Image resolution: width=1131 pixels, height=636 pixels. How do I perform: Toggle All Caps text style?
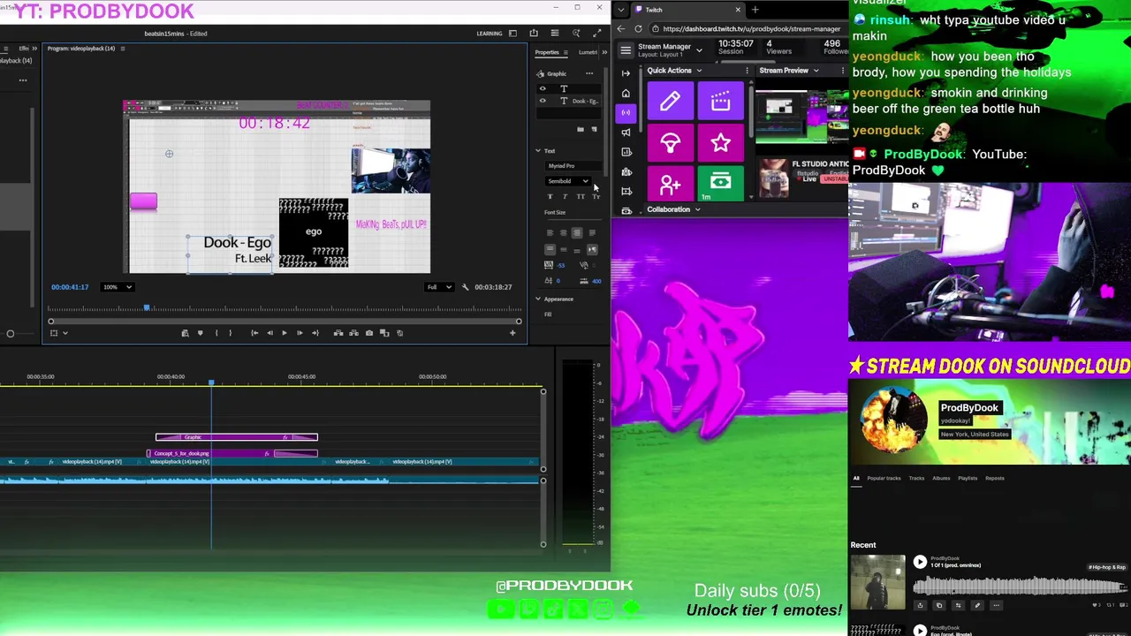[x=581, y=196]
